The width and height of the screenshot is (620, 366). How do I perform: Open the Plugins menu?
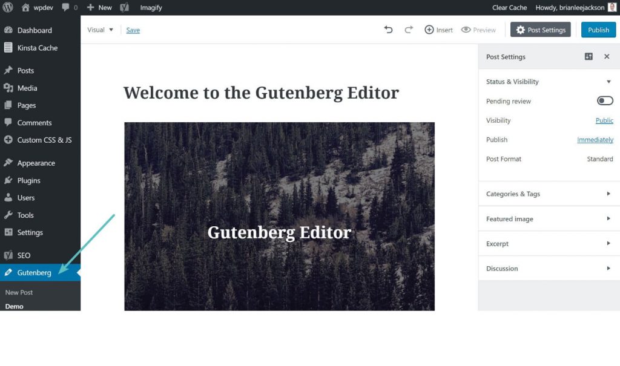point(40,180)
